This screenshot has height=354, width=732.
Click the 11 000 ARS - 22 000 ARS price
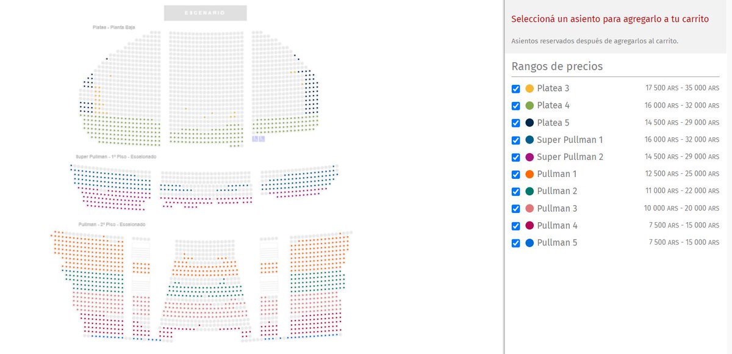[x=683, y=191]
